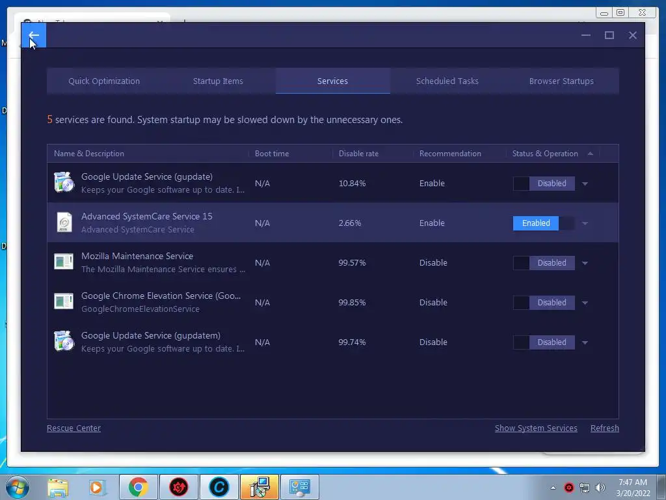666x500 pixels.
Task: Toggle the Advanced SystemCare Service 15 switch
Action: coord(544,223)
